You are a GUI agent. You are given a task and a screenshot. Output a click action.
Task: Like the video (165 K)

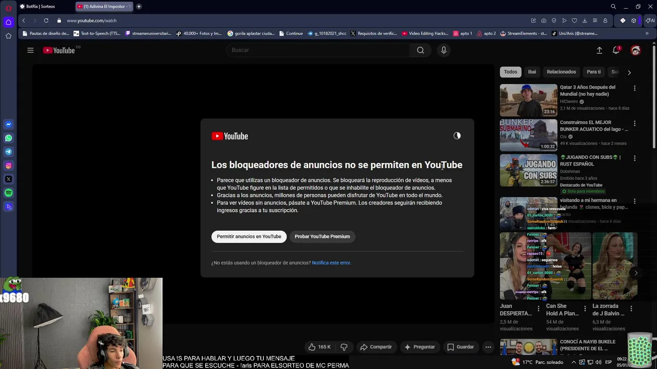[x=319, y=347]
